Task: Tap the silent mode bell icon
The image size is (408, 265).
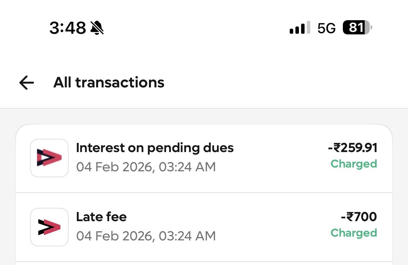Action: click(x=97, y=28)
